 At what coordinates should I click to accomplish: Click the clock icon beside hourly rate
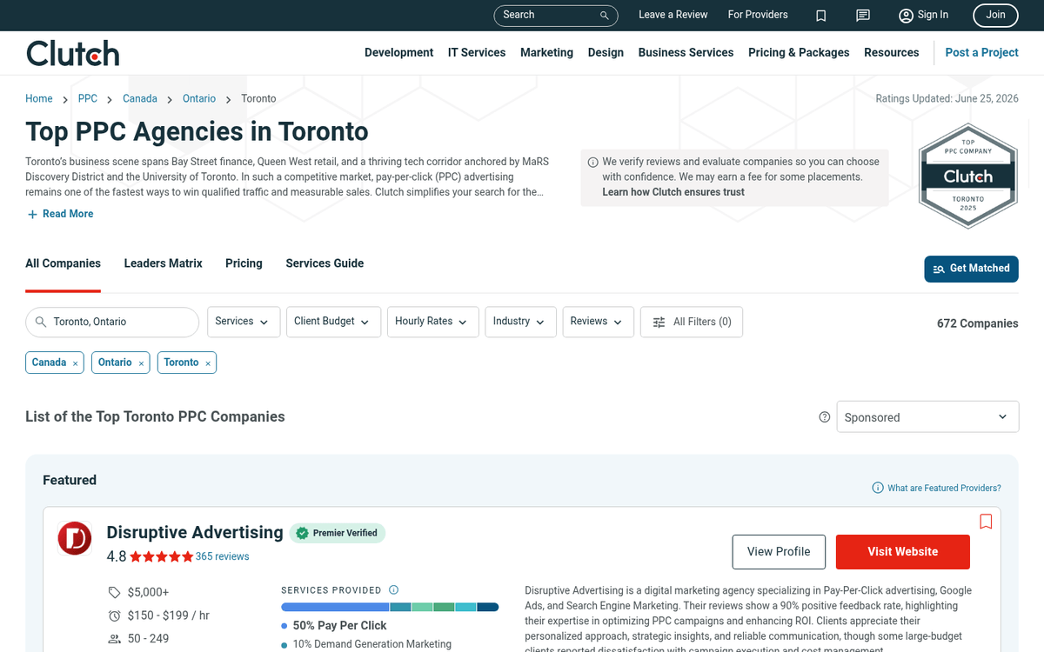pos(114,615)
